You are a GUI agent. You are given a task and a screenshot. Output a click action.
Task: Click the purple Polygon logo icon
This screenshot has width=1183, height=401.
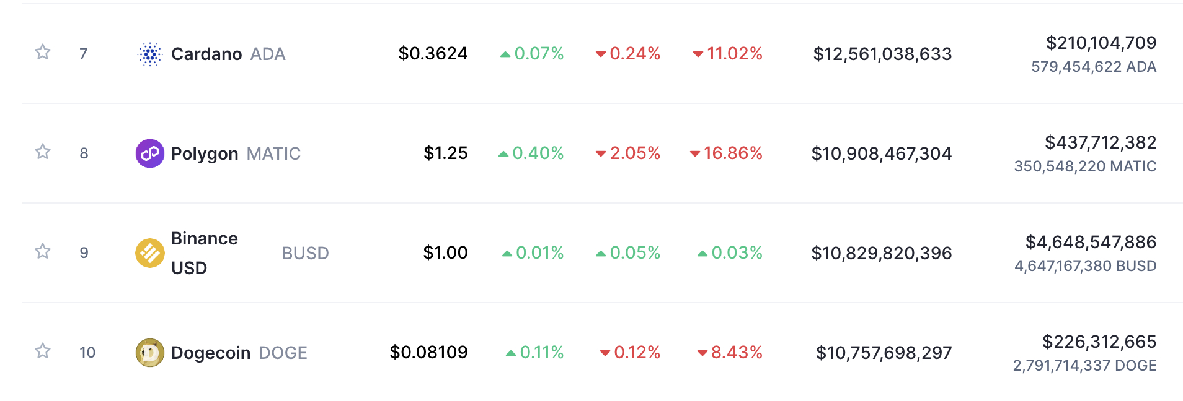click(149, 153)
